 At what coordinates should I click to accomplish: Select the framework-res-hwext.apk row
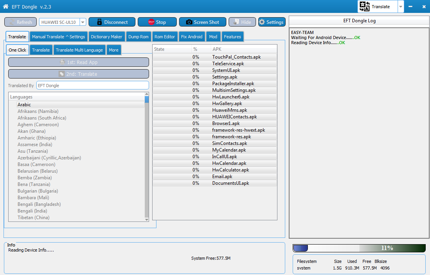coord(215,130)
